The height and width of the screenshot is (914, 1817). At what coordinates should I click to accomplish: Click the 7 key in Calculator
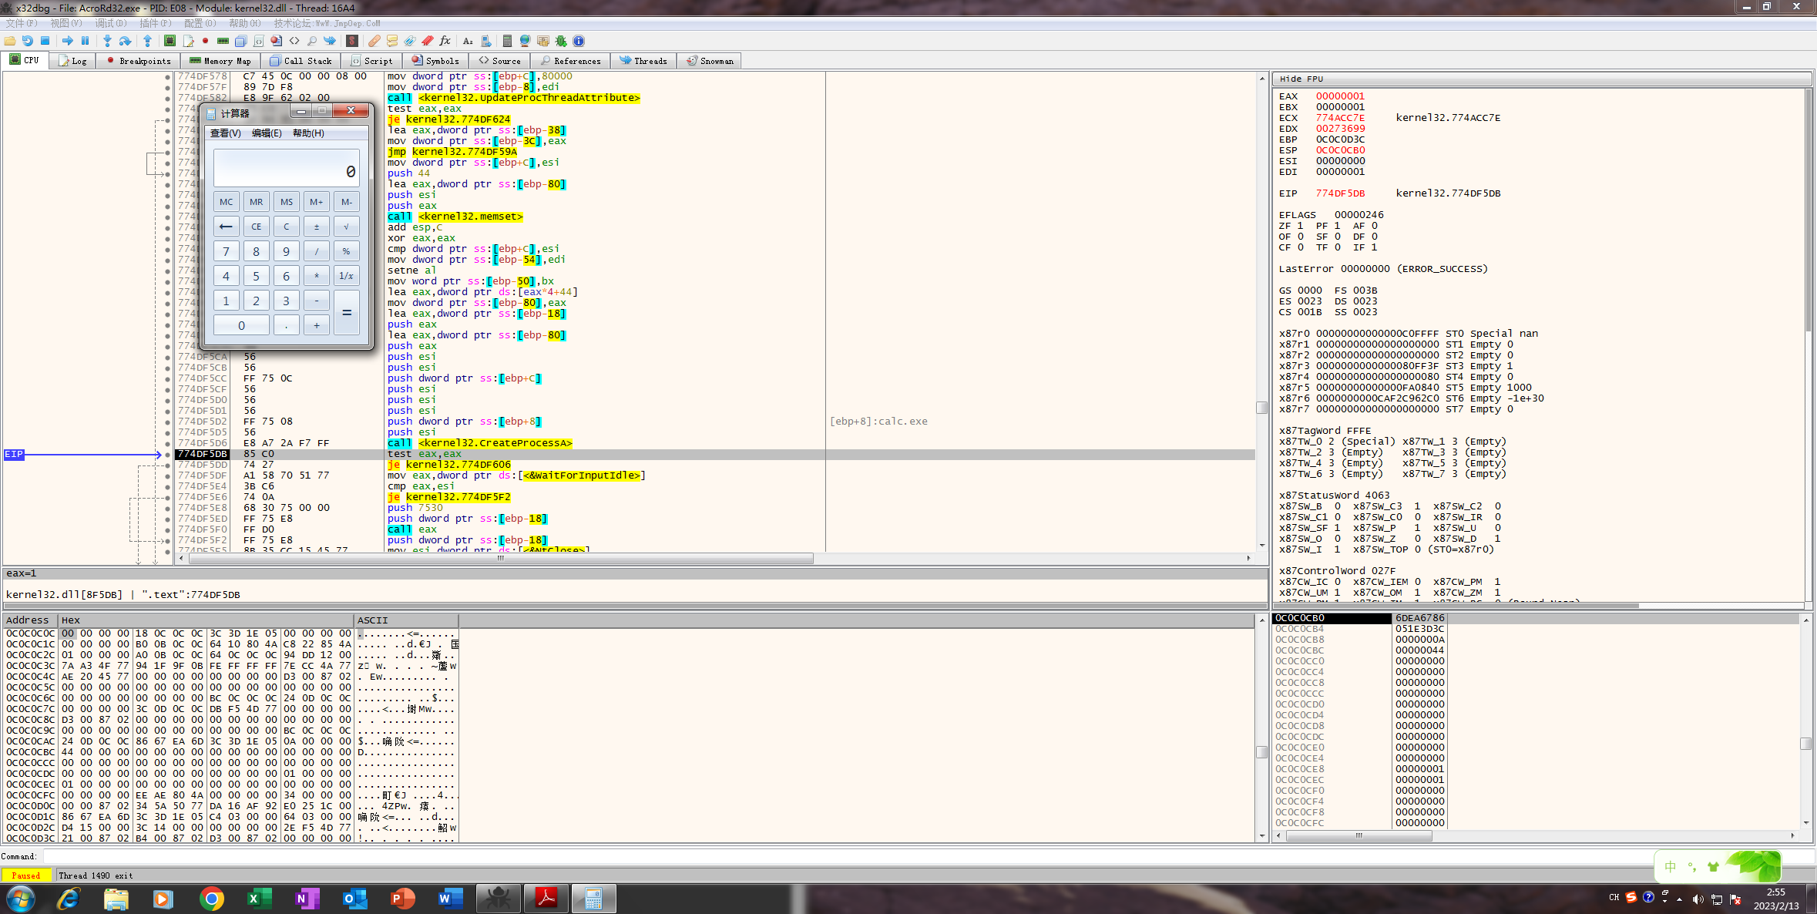[226, 251]
